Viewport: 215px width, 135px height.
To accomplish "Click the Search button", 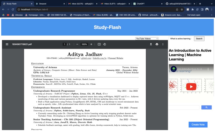I will (199, 39).
